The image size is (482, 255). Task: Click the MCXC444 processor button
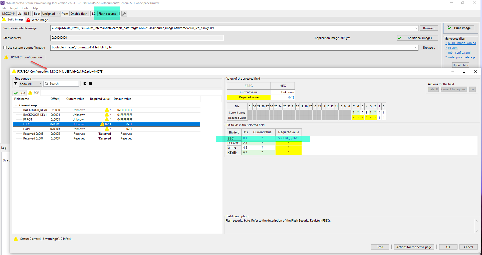click(x=9, y=14)
